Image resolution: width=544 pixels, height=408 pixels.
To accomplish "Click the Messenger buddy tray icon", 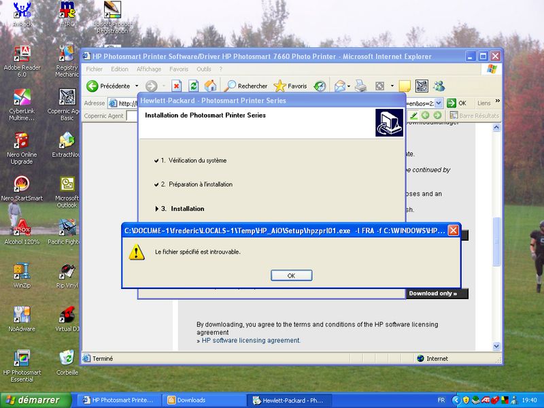I will (514, 400).
